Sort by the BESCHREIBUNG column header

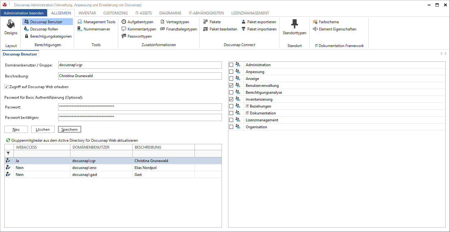coord(163,147)
